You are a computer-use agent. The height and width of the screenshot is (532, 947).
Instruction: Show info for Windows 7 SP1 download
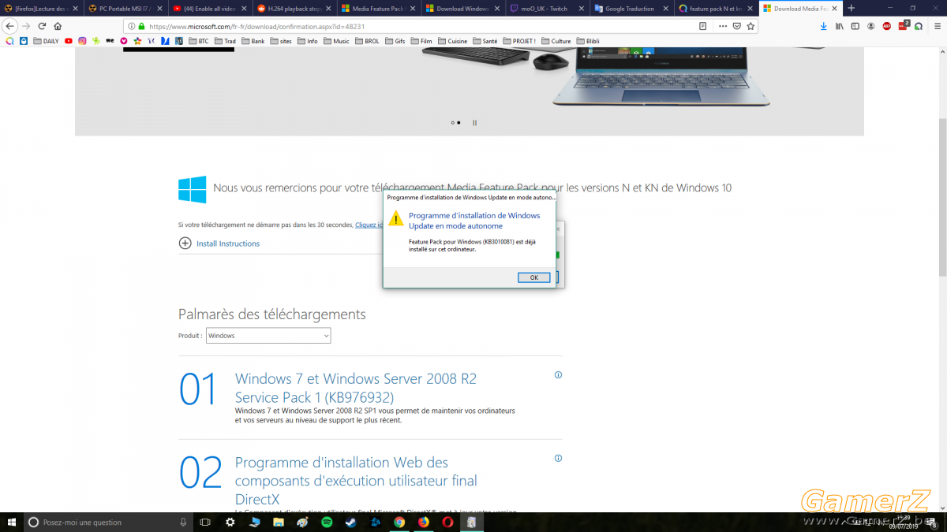tap(558, 375)
